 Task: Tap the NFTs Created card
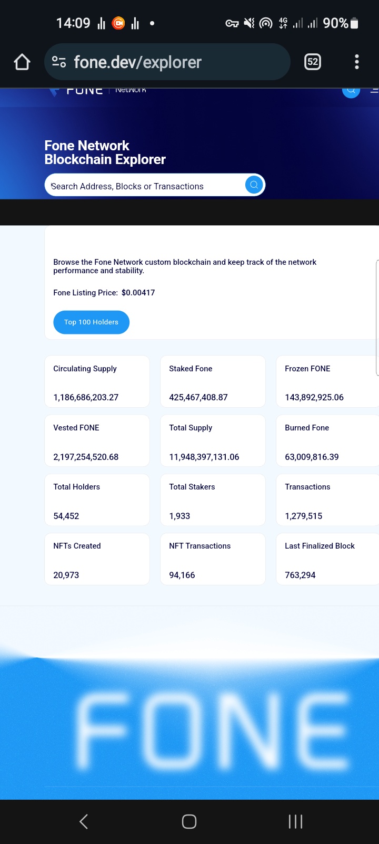[x=97, y=559]
